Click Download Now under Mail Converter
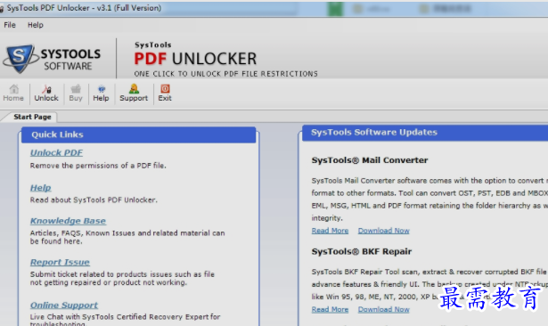The height and width of the screenshot is (326, 548). [x=384, y=231]
